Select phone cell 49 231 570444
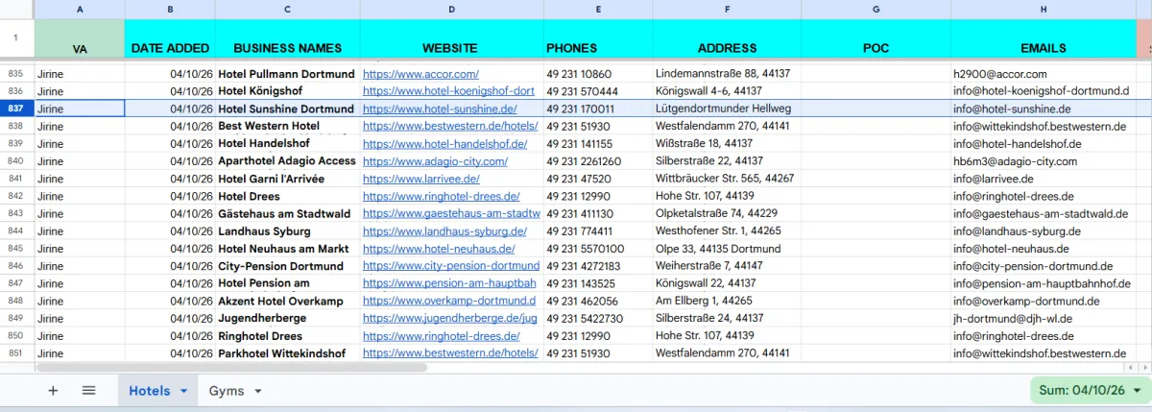The width and height of the screenshot is (1152, 412). [598, 91]
